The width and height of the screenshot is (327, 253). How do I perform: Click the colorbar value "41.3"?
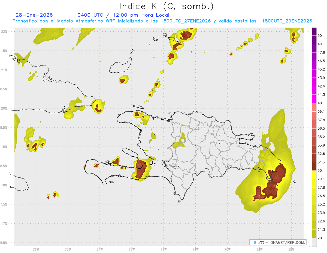tap(322, 95)
